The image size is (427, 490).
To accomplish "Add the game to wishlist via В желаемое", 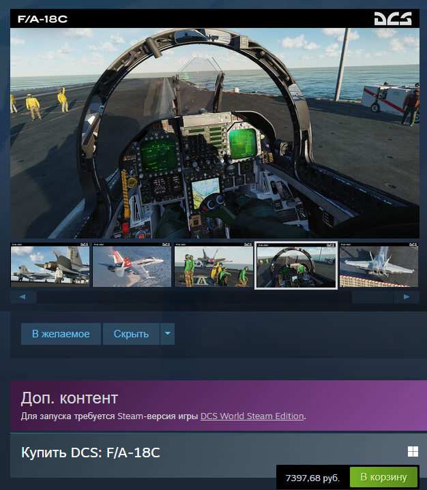I will 61,334.
